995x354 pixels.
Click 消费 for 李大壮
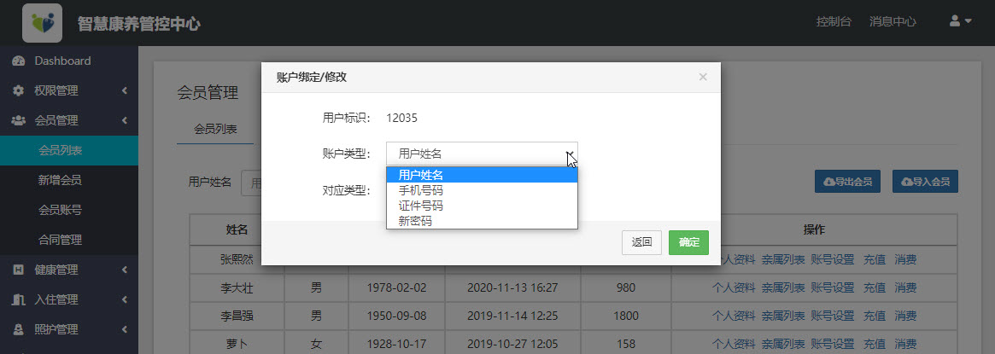click(905, 287)
